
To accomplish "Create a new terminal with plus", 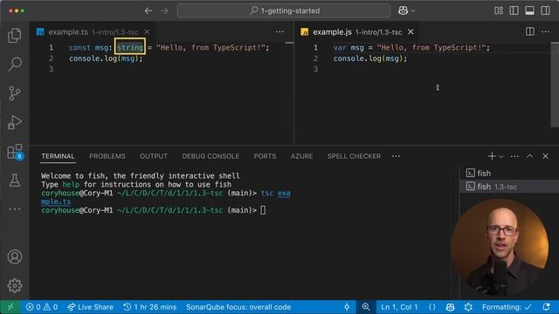I will click(x=492, y=156).
